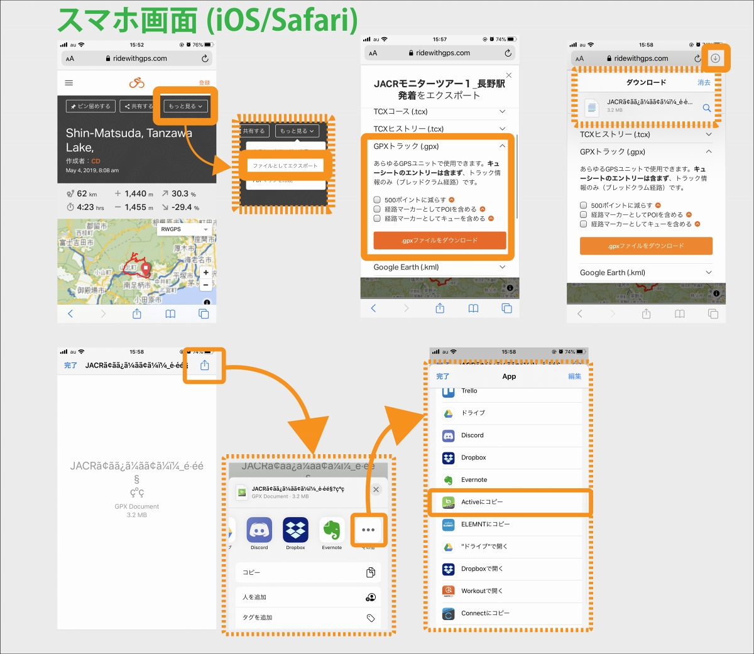754x654 pixels.
Task: Tap 完了 in the App list header
Action: pos(443,376)
